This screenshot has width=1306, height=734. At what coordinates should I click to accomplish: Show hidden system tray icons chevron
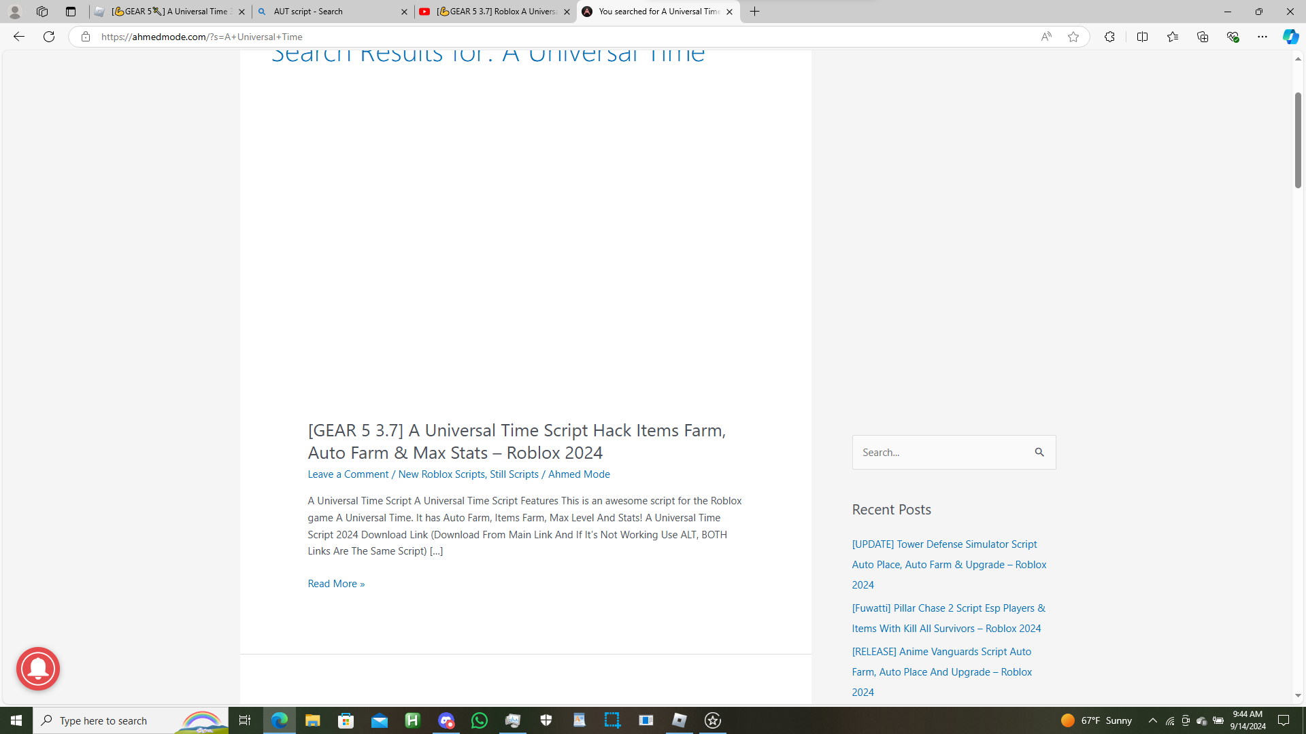(x=1152, y=720)
